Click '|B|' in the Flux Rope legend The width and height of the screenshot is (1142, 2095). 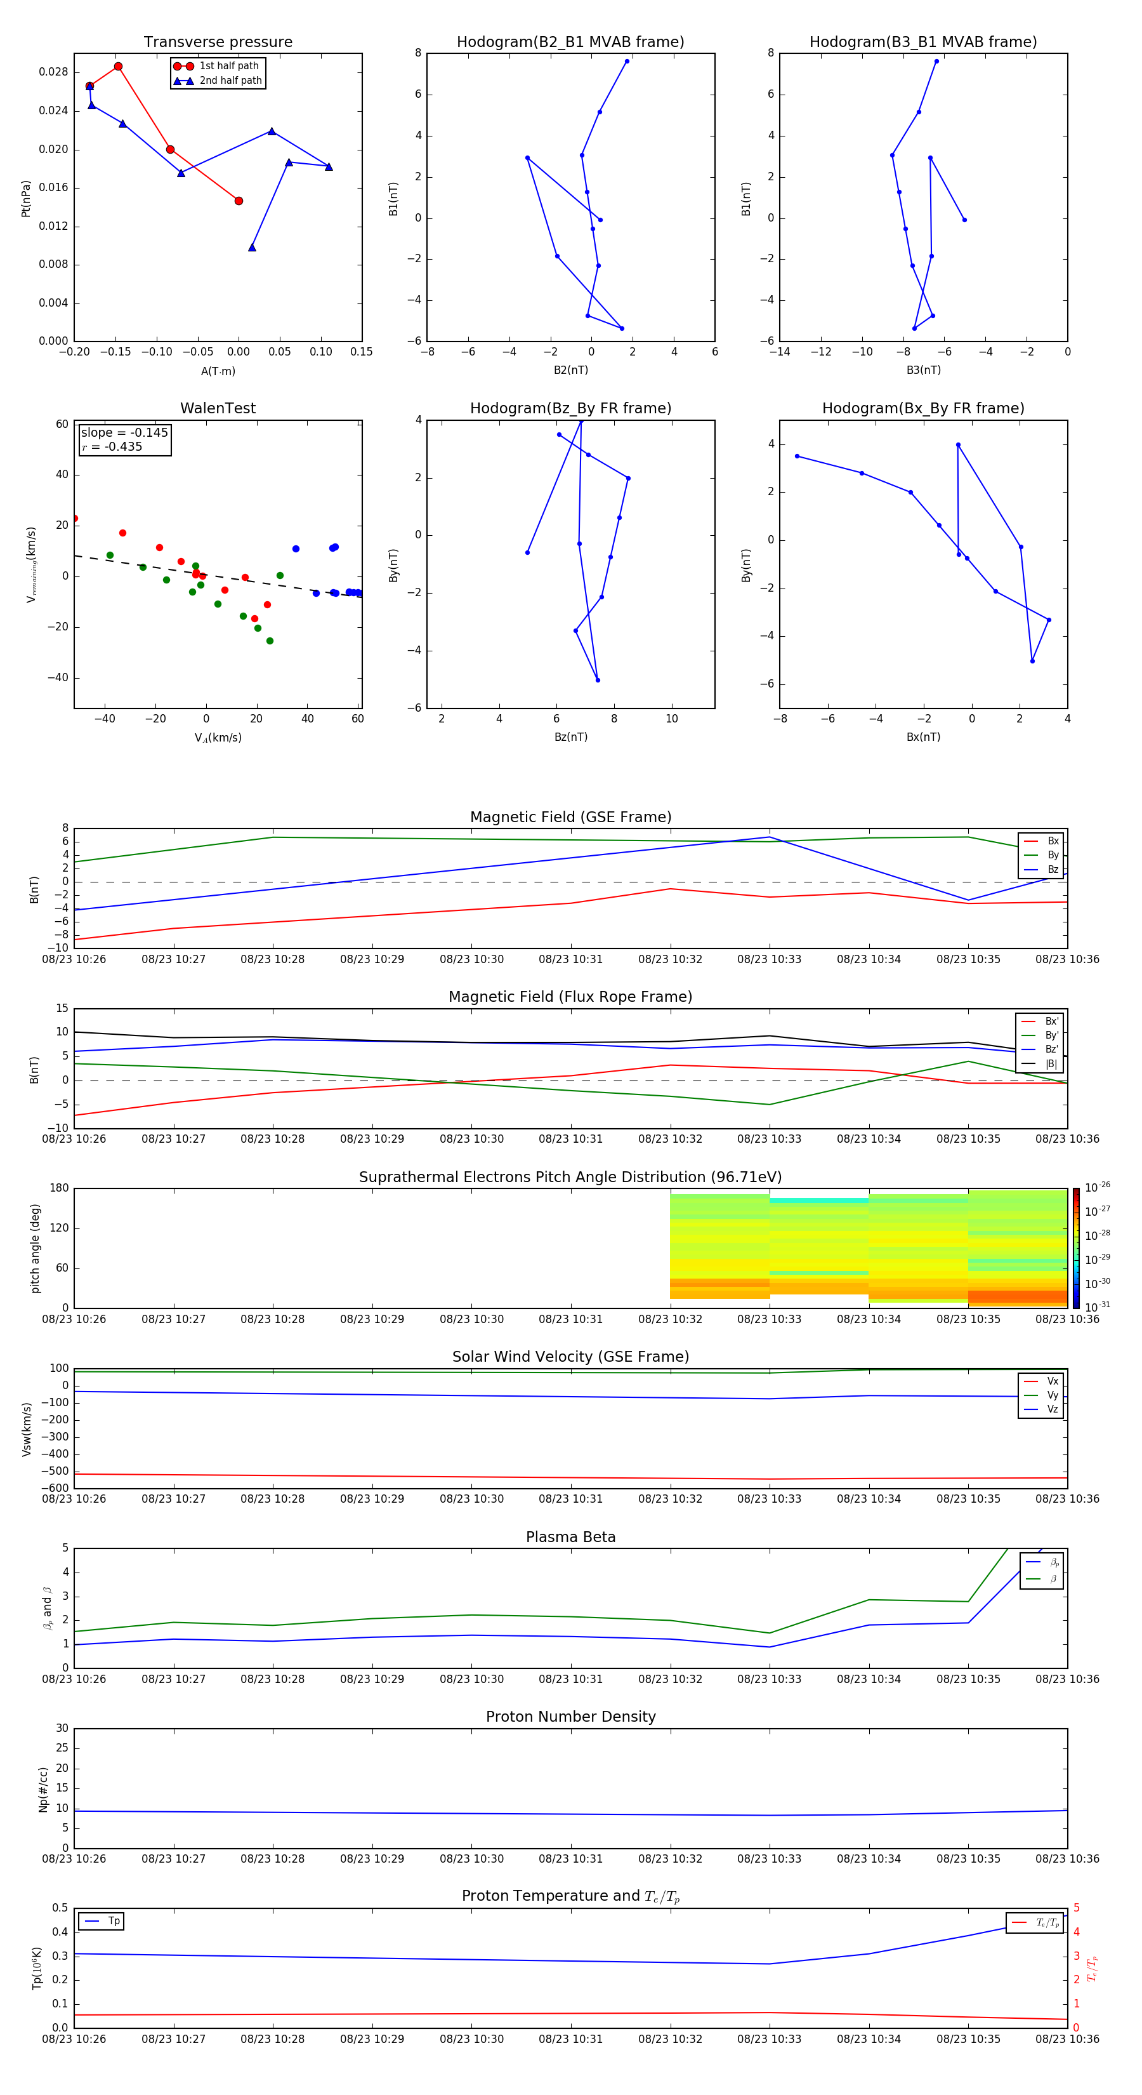[x=1052, y=1064]
